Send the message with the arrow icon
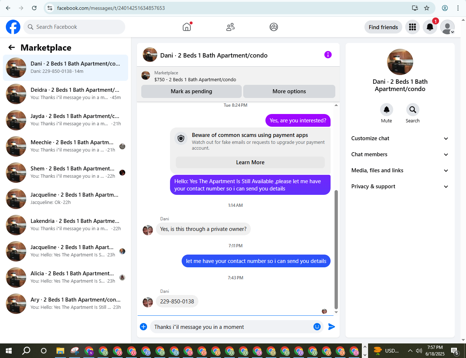The image size is (466, 358). point(331,327)
